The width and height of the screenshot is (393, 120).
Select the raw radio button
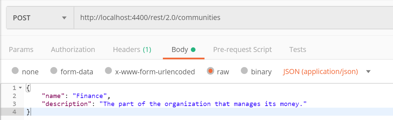pyautogui.click(x=210, y=71)
